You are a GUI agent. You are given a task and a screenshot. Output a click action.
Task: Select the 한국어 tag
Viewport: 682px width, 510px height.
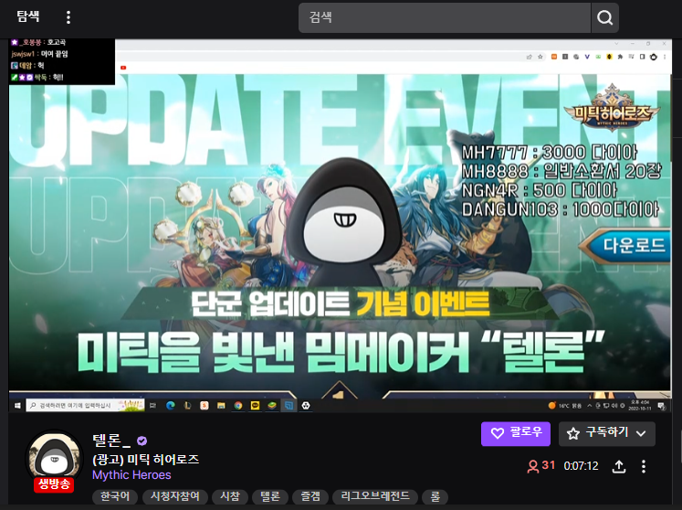tap(114, 497)
